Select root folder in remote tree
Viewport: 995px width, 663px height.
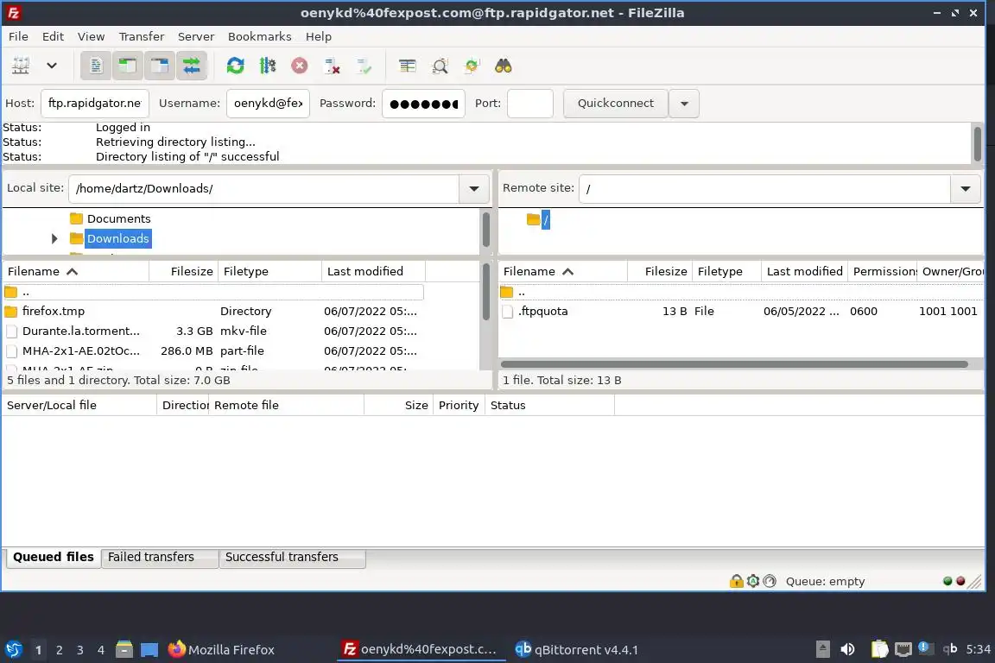point(545,220)
